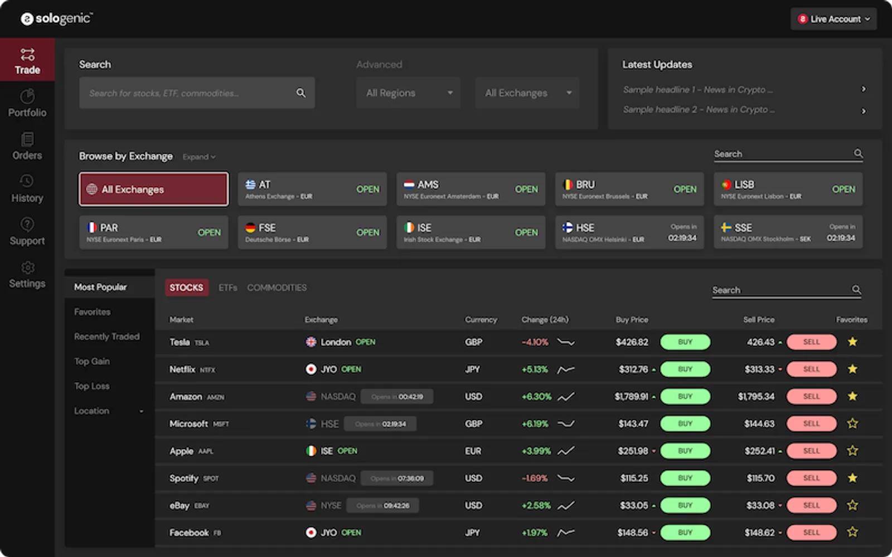Click the Japan flag icon in Netflix row

311,369
